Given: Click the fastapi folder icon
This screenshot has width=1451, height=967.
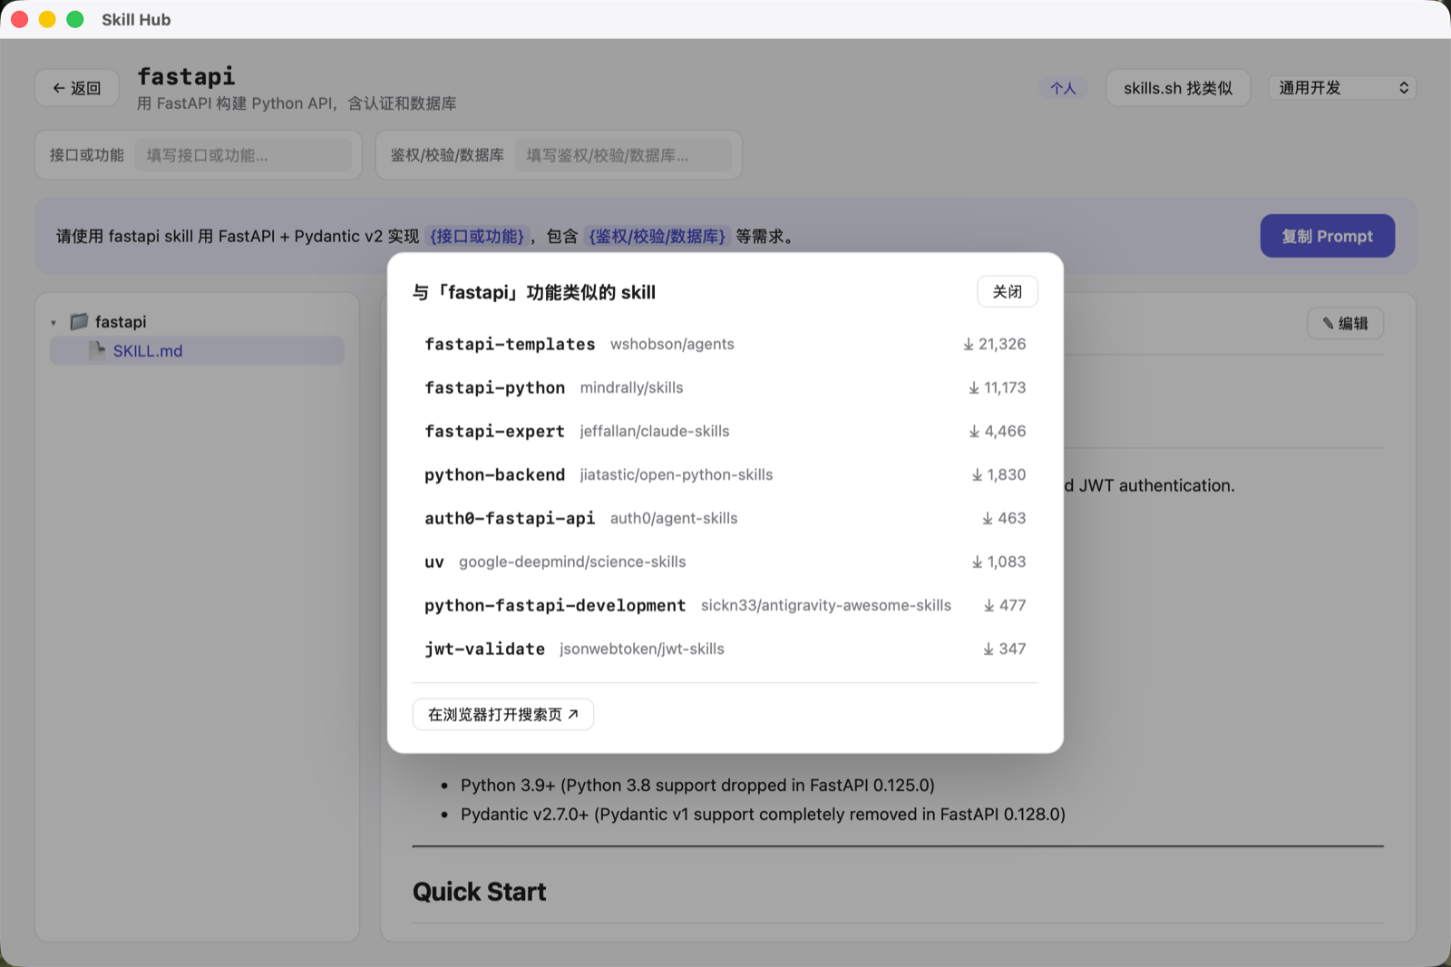Looking at the screenshot, I should (79, 321).
